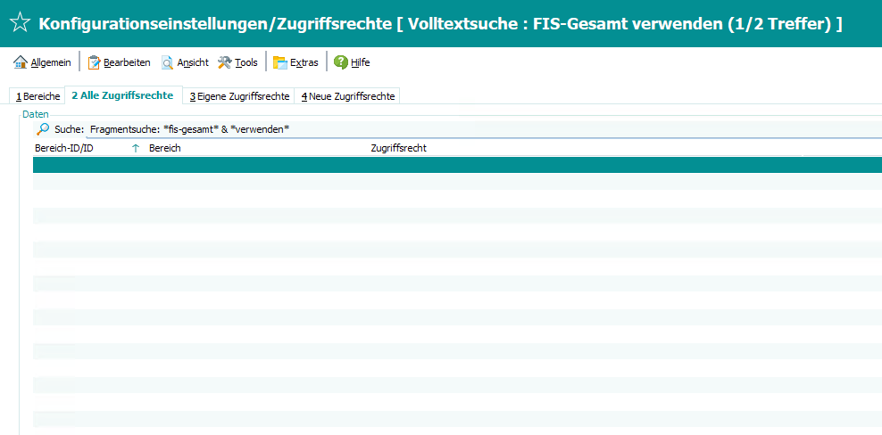Screen dimensions: 882x435
Task: Open the Allgemein menu house icon
Action: [x=21, y=62]
